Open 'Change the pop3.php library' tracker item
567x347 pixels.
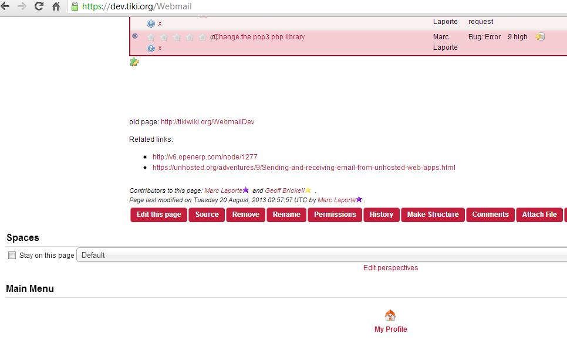click(x=259, y=37)
